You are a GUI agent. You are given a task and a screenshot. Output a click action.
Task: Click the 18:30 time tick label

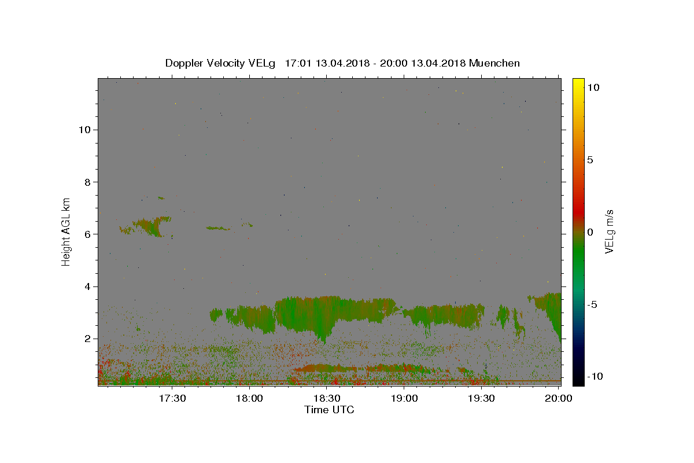(x=327, y=398)
